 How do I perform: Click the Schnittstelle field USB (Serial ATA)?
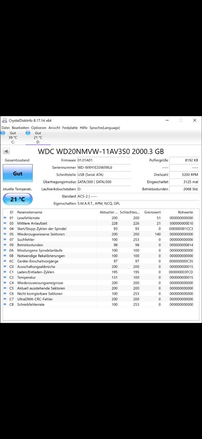104,175
